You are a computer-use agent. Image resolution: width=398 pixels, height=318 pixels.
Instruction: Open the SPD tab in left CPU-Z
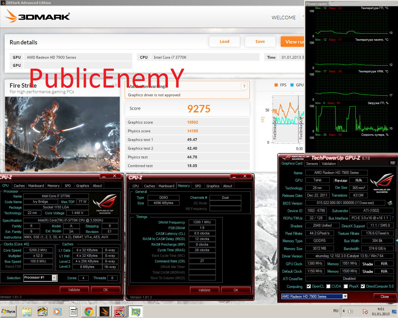[x=68, y=186]
